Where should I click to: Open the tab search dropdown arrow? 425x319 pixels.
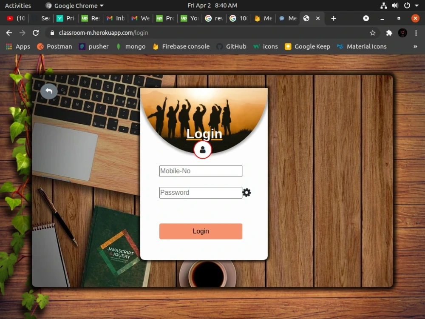point(366,18)
